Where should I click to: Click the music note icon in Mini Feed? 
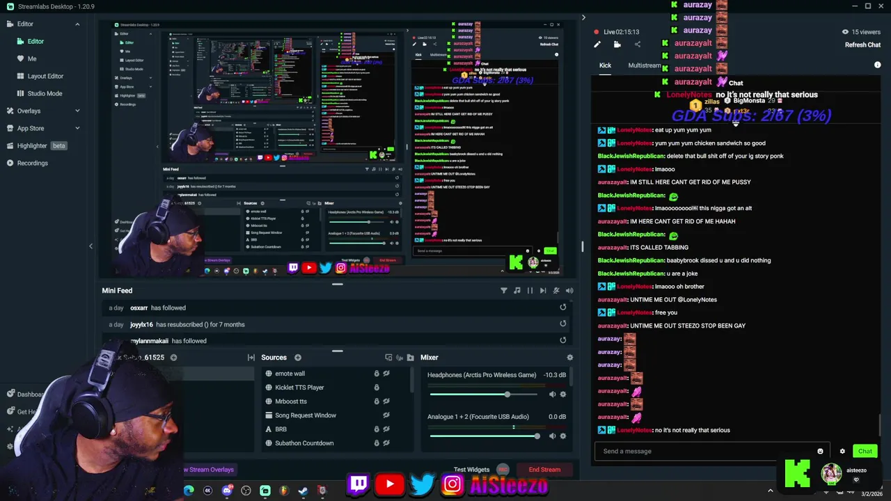(517, 291)
